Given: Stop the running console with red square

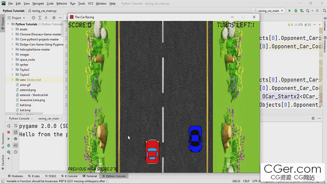Looking at the screenshot, I should pos(9,132).
